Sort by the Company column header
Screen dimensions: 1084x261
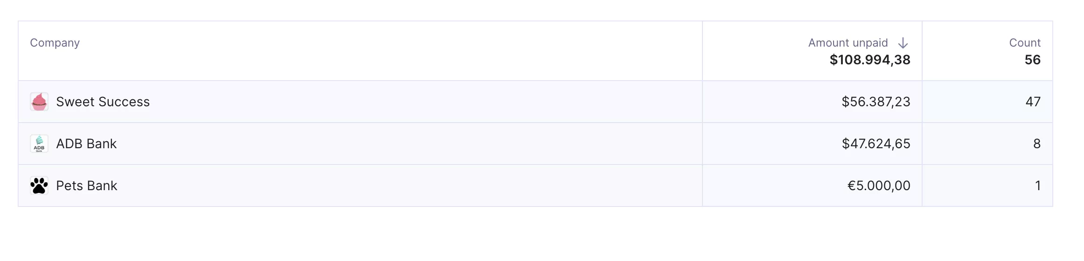tap(55, 43)
